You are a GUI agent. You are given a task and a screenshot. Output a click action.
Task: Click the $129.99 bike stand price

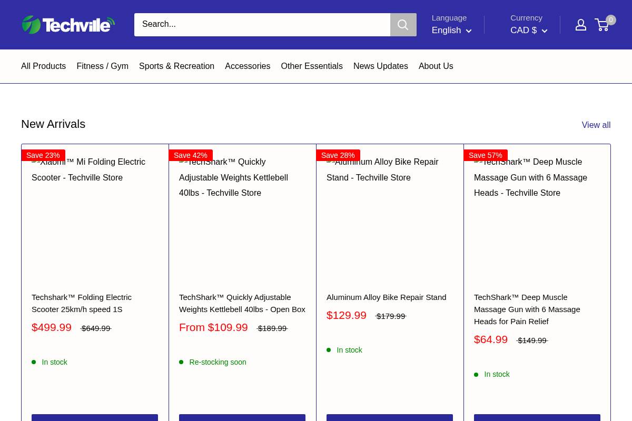(x=347, y=315)
